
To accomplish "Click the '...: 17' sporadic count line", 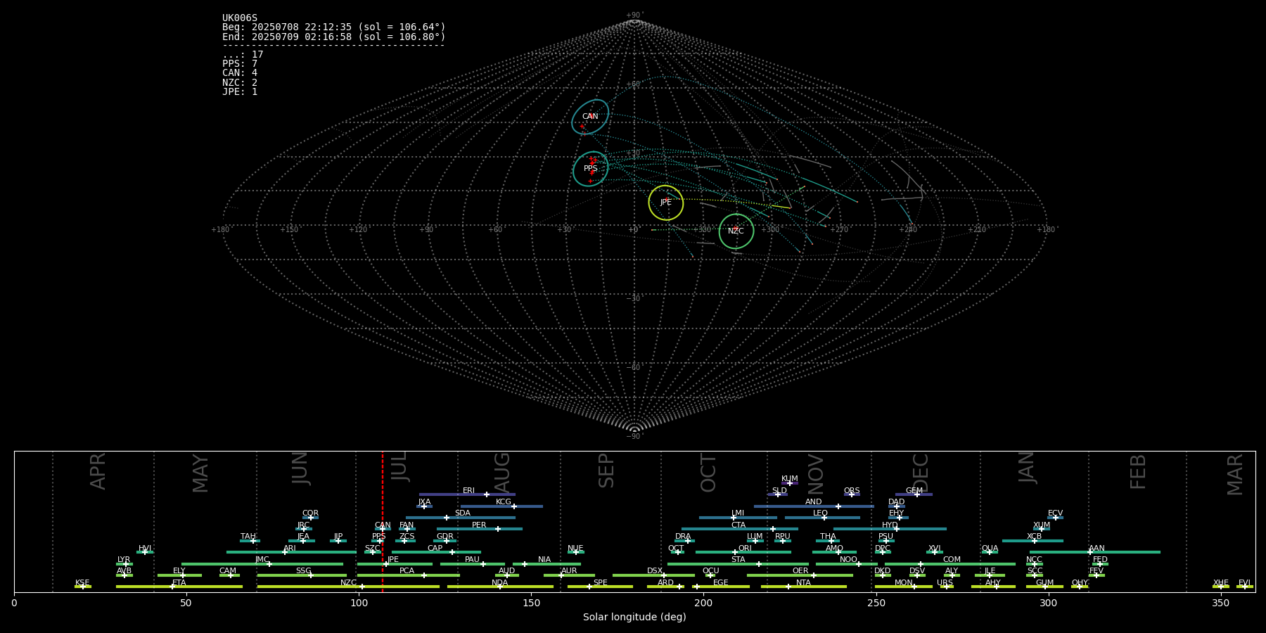I will click(243, 55).
